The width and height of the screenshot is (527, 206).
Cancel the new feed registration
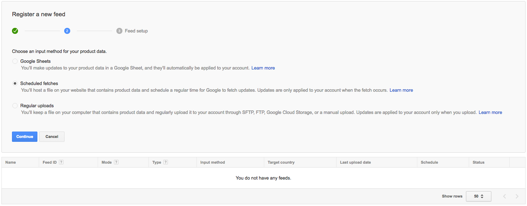52,137
